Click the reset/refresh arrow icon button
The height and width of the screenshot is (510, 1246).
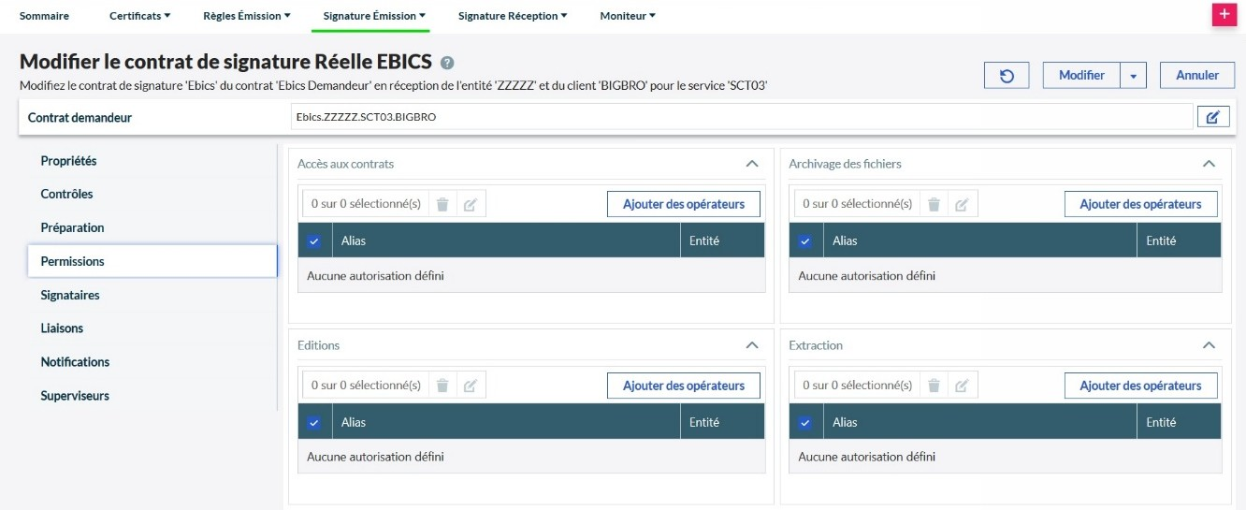(x=1007, y=76)
